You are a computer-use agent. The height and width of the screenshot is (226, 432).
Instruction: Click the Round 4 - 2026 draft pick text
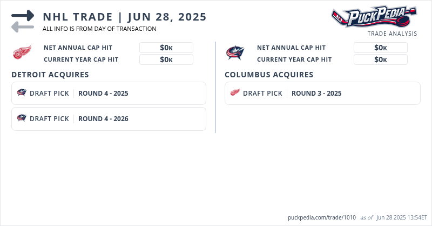(x=103, y=118)
